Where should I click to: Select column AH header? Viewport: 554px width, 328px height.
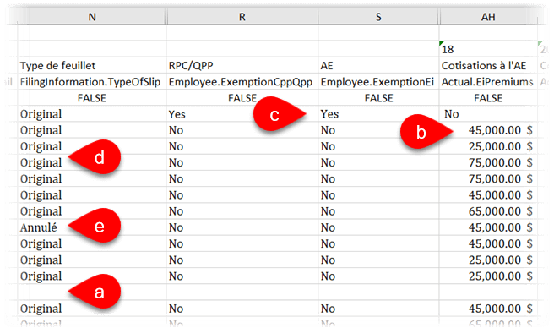[488, 17]
